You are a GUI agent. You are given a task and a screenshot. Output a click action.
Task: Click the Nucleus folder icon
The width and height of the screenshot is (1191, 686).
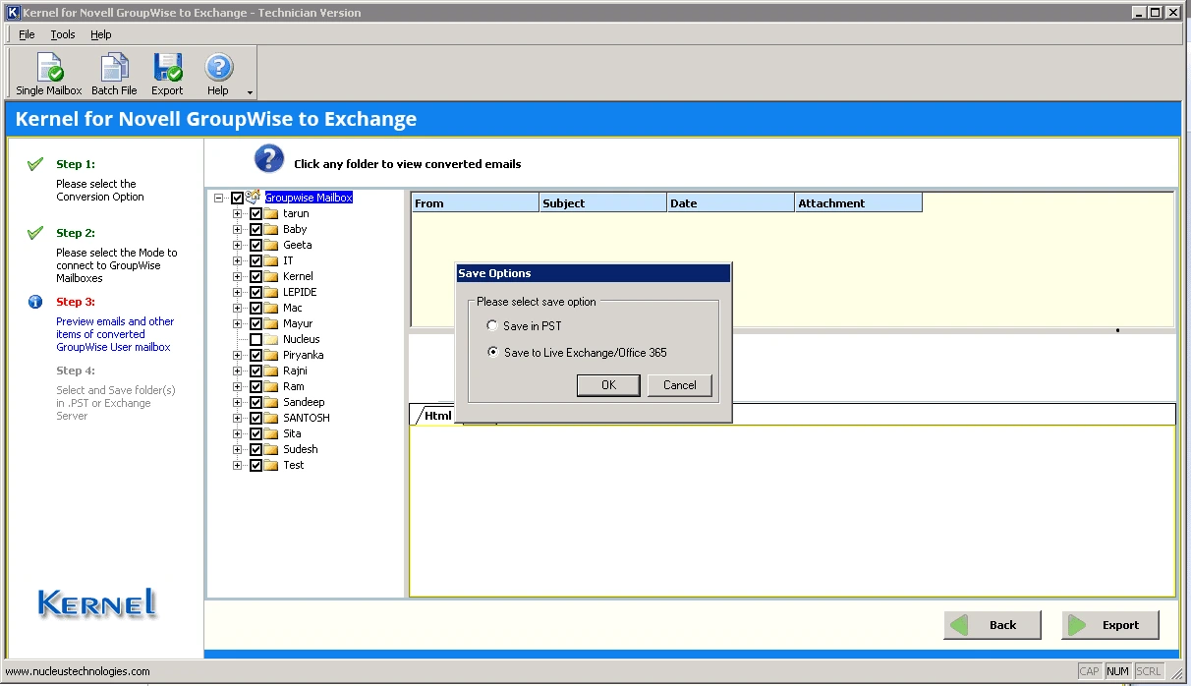click(271, 339)
